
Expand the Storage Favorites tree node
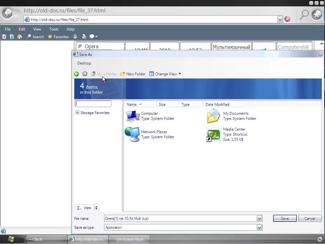tap(77, 112)
